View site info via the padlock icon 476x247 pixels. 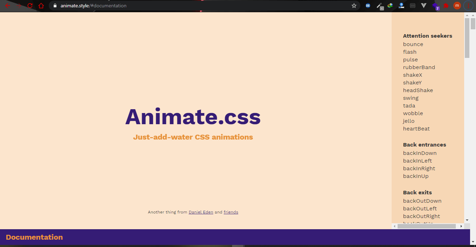point(55,6)
